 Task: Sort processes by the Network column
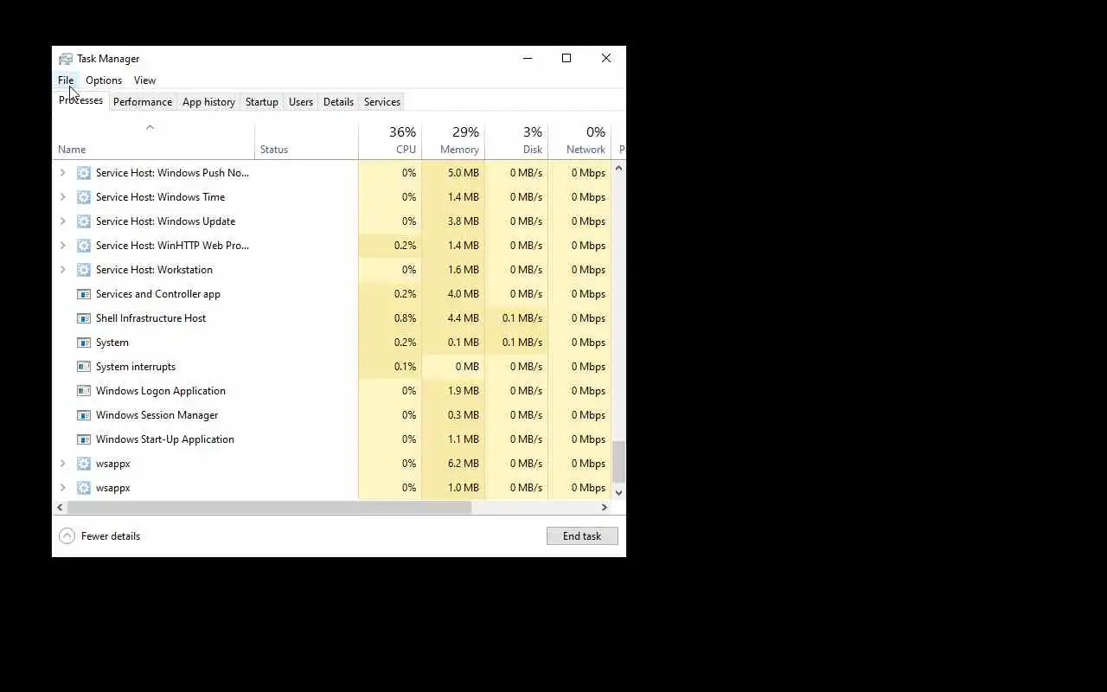coord(579,142)
